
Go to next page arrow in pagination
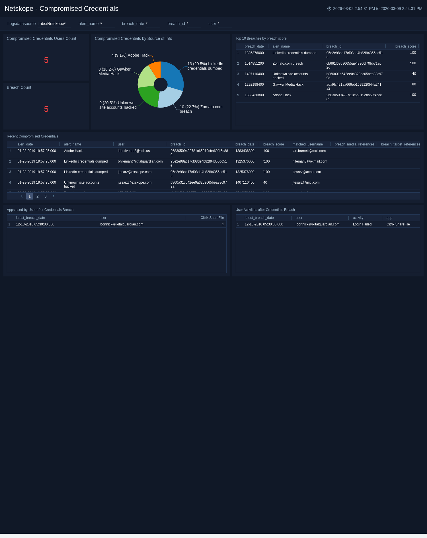[x=53, y=196]
